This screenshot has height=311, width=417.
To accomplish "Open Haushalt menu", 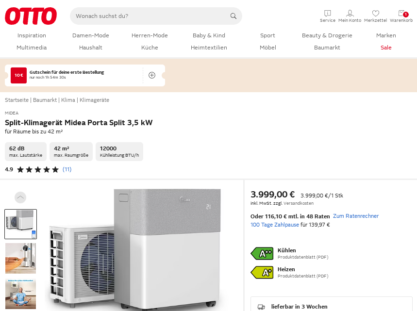I will point(91,48).
